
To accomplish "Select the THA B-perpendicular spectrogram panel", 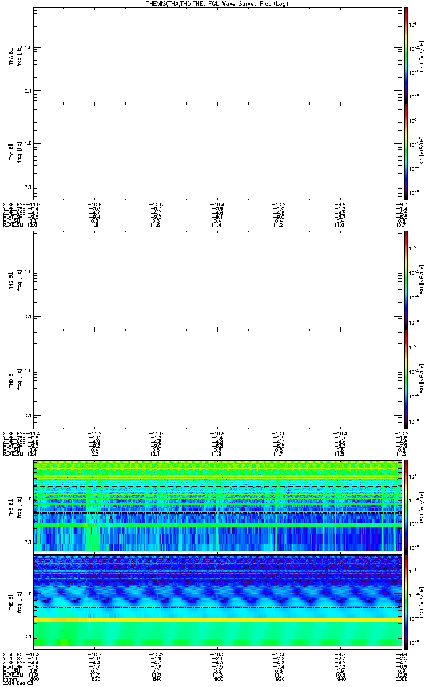I will [x=217, y=55].
